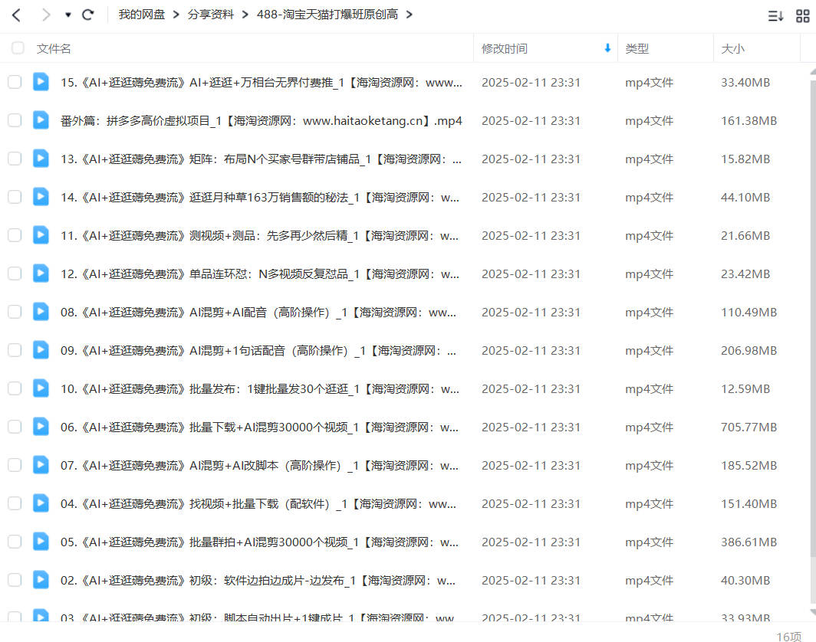
Task: Click the refresh icon
Action: [x=88, y=15]
